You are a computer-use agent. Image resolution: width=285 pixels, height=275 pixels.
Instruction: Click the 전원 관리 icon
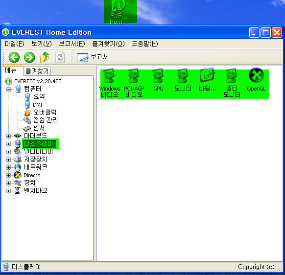click(27, 120)
